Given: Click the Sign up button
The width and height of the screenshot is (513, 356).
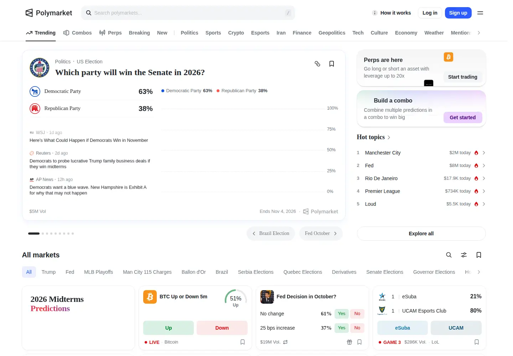Looking at the screenshot, I should pyautogui.click(x=458, y=13).
